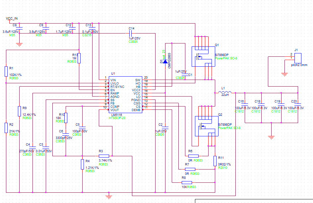Click the 12.4K/1% resistor value
The height and width of the screenshot is (203, 313).
point(29,114)
